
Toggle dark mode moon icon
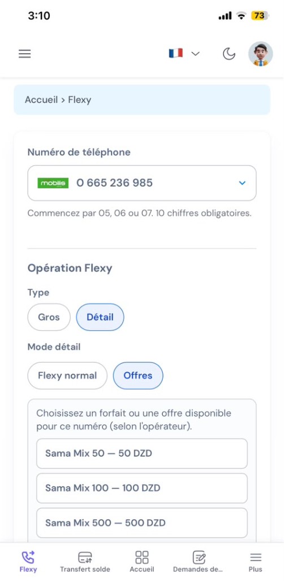[x=229, y=54]
